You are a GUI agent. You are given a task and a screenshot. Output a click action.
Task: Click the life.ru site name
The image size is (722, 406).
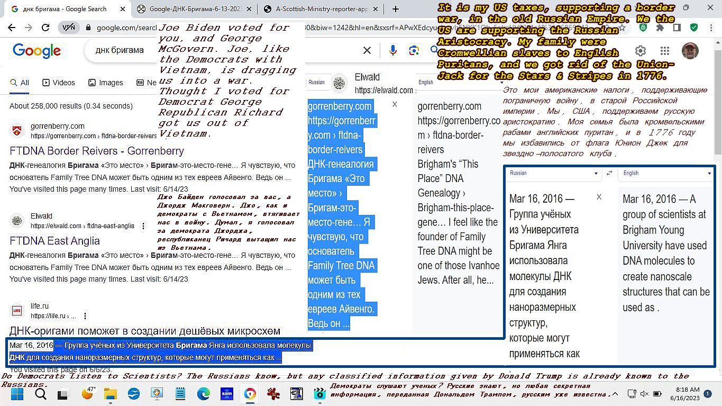coord(40,306)
